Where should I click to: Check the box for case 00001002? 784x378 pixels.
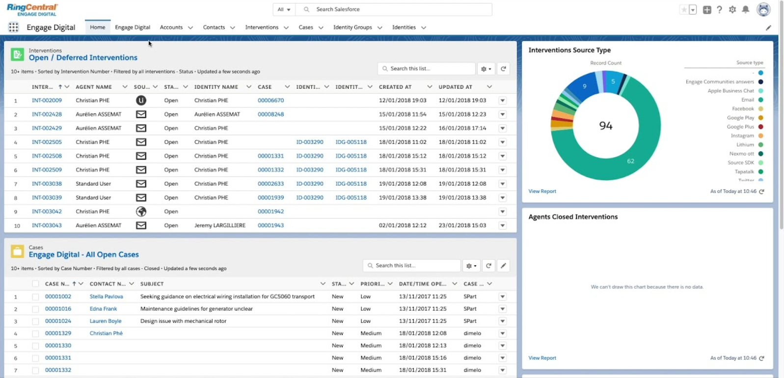tap(35, 297)
